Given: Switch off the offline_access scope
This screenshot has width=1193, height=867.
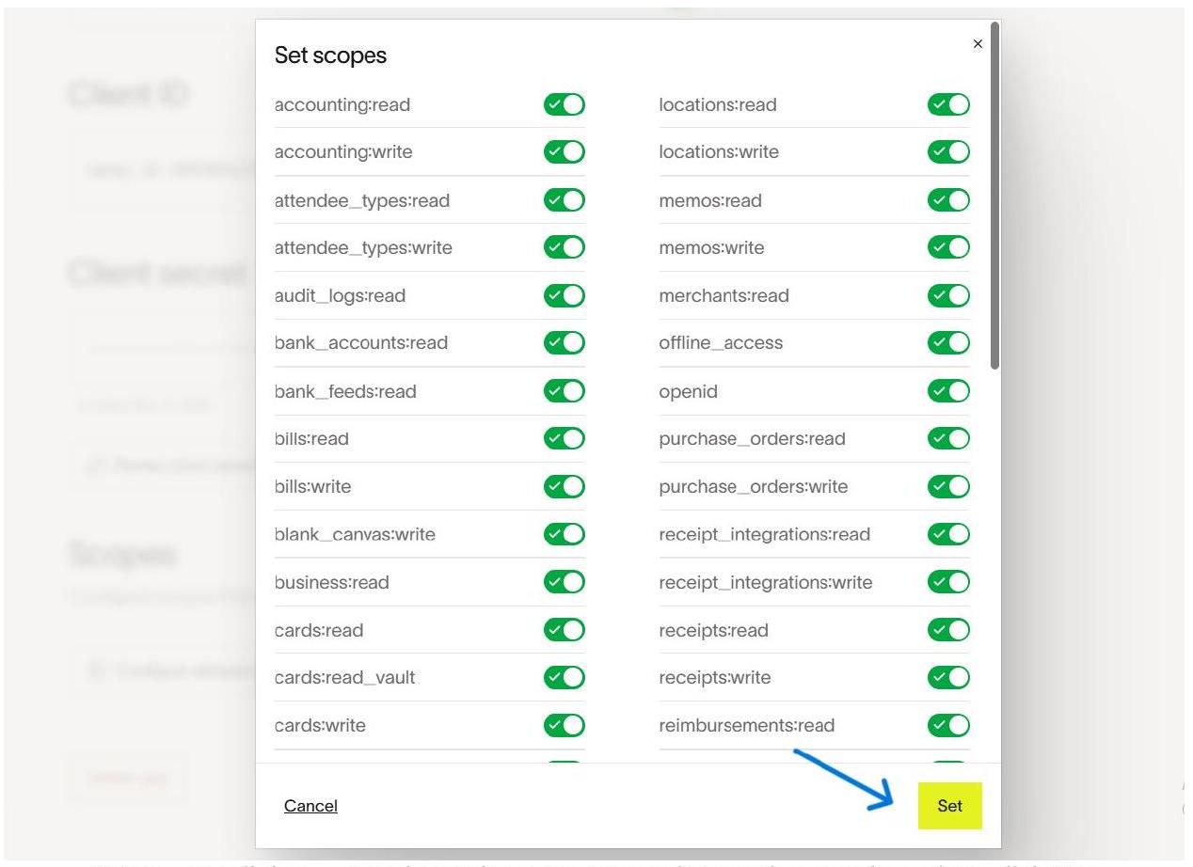Looking at the screenshot, I should click(x=948, y=342).
